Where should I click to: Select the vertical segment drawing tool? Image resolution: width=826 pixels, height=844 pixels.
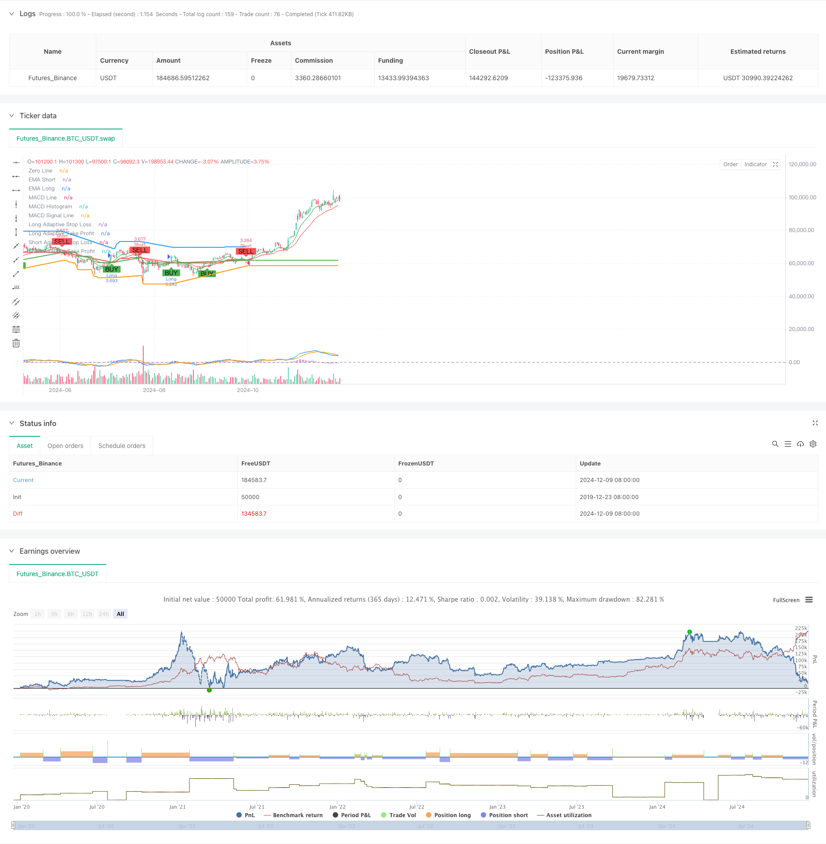(16, 232)
